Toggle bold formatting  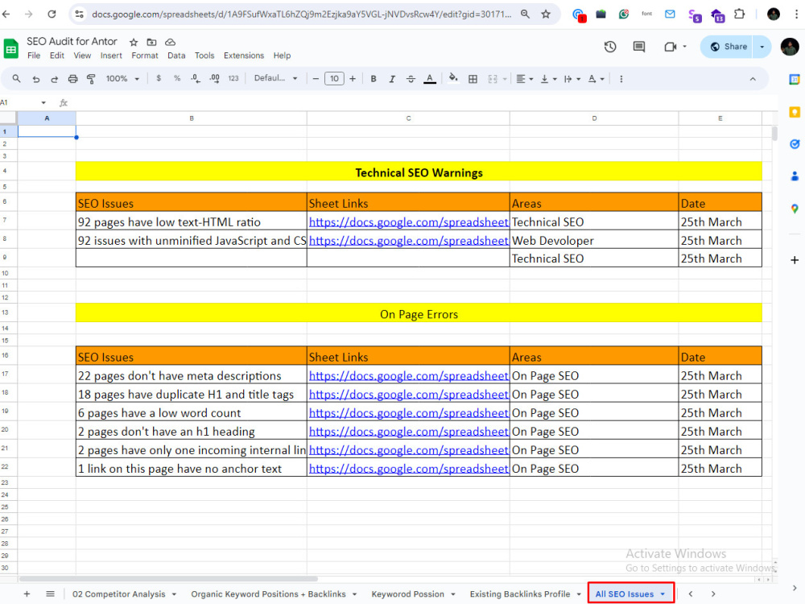click(x=374, y=79)
